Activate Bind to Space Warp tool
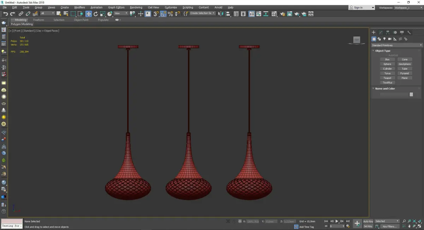The image size is (424, 230). tap(35, 14)
